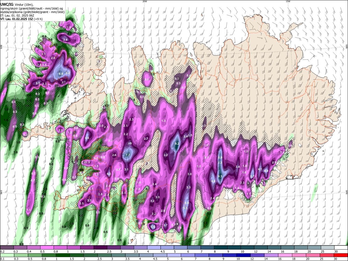Click the 6.8 precipitation value in the Westfjords
Screen dimensions: 348x261
61,74
